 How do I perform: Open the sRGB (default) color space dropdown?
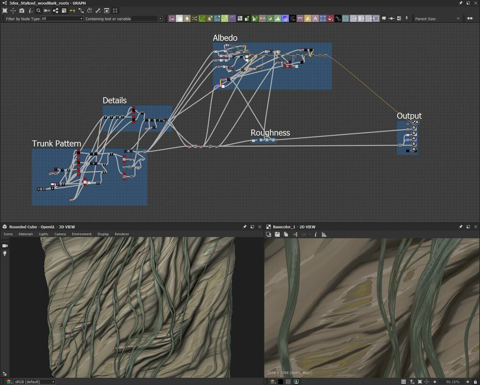coord(34,382)
